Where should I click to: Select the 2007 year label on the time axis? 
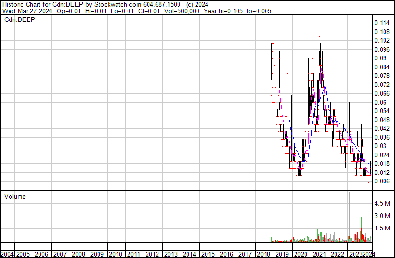60,254
